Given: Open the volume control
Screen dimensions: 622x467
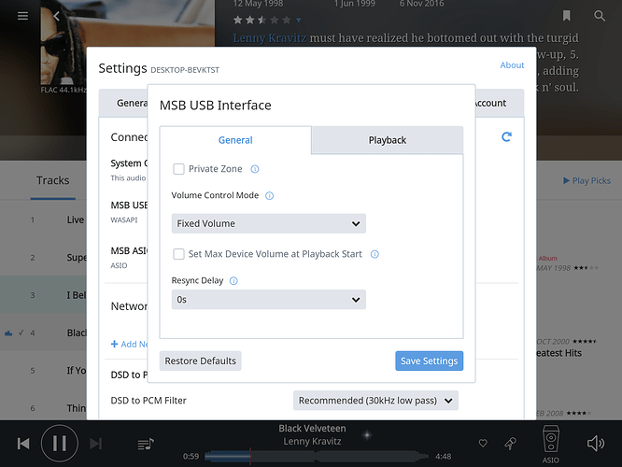Looking at the screenshot, I should click(596, 444).
